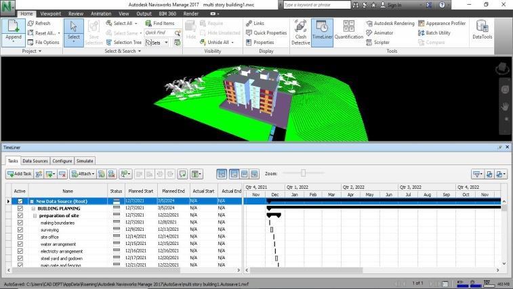Uncheck Active for BUILDING PLANNING

[20, 208]
